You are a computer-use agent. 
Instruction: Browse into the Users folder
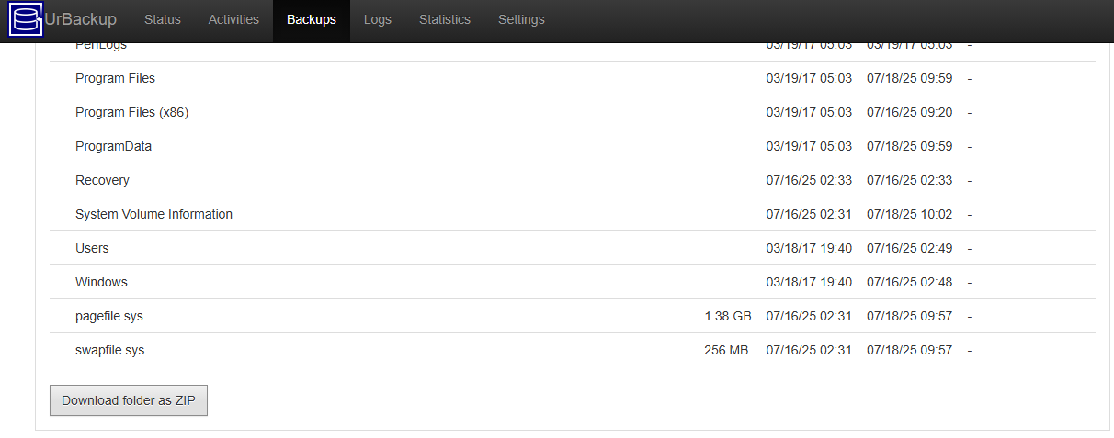(x=92, y=248)
